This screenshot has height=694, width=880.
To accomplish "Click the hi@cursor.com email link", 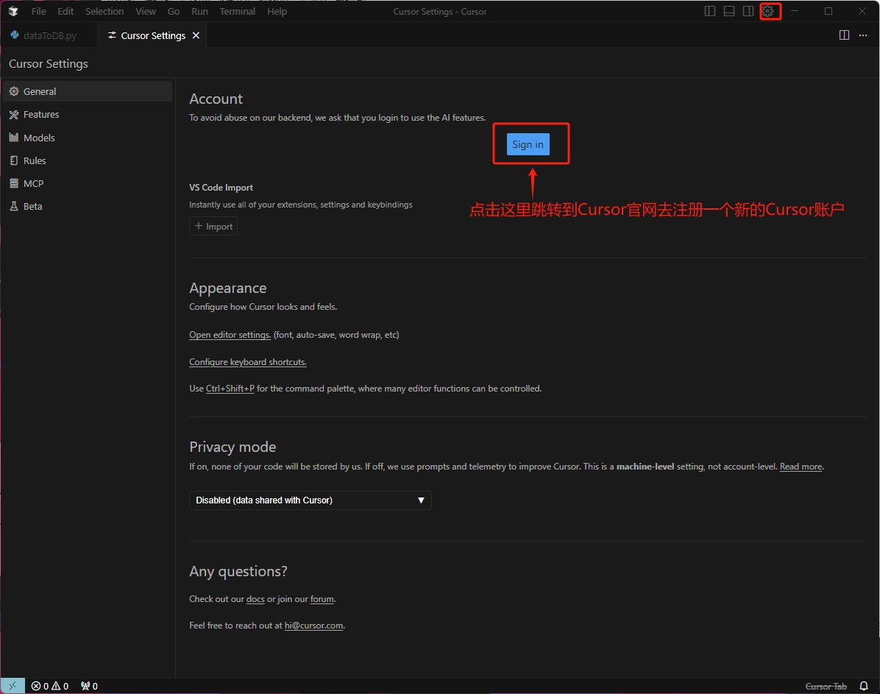I will pos(313,626).
